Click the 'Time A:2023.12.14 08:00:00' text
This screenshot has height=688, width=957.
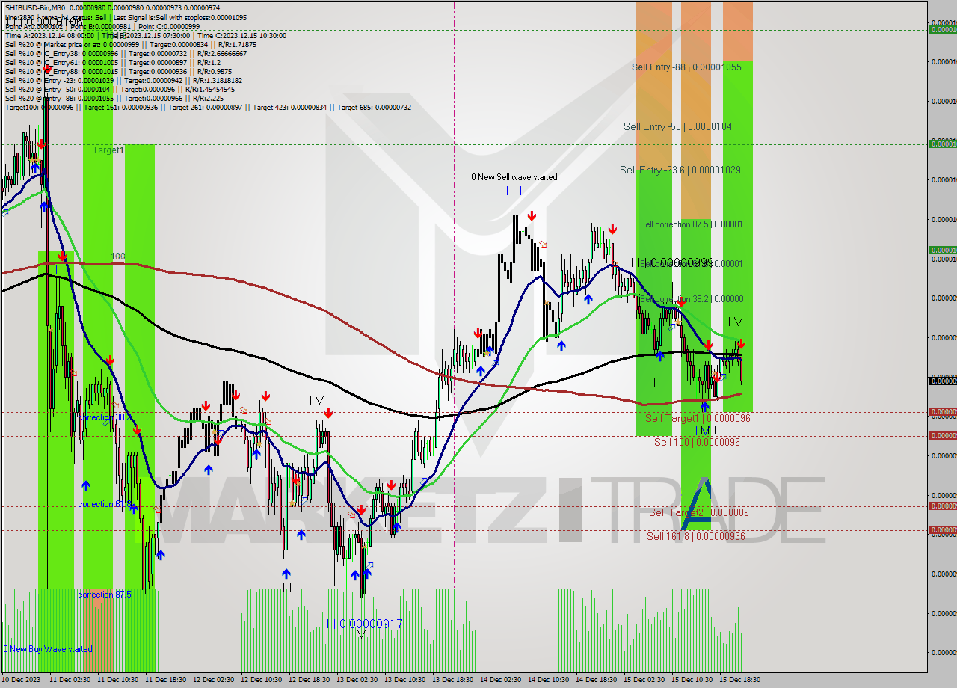51,35
